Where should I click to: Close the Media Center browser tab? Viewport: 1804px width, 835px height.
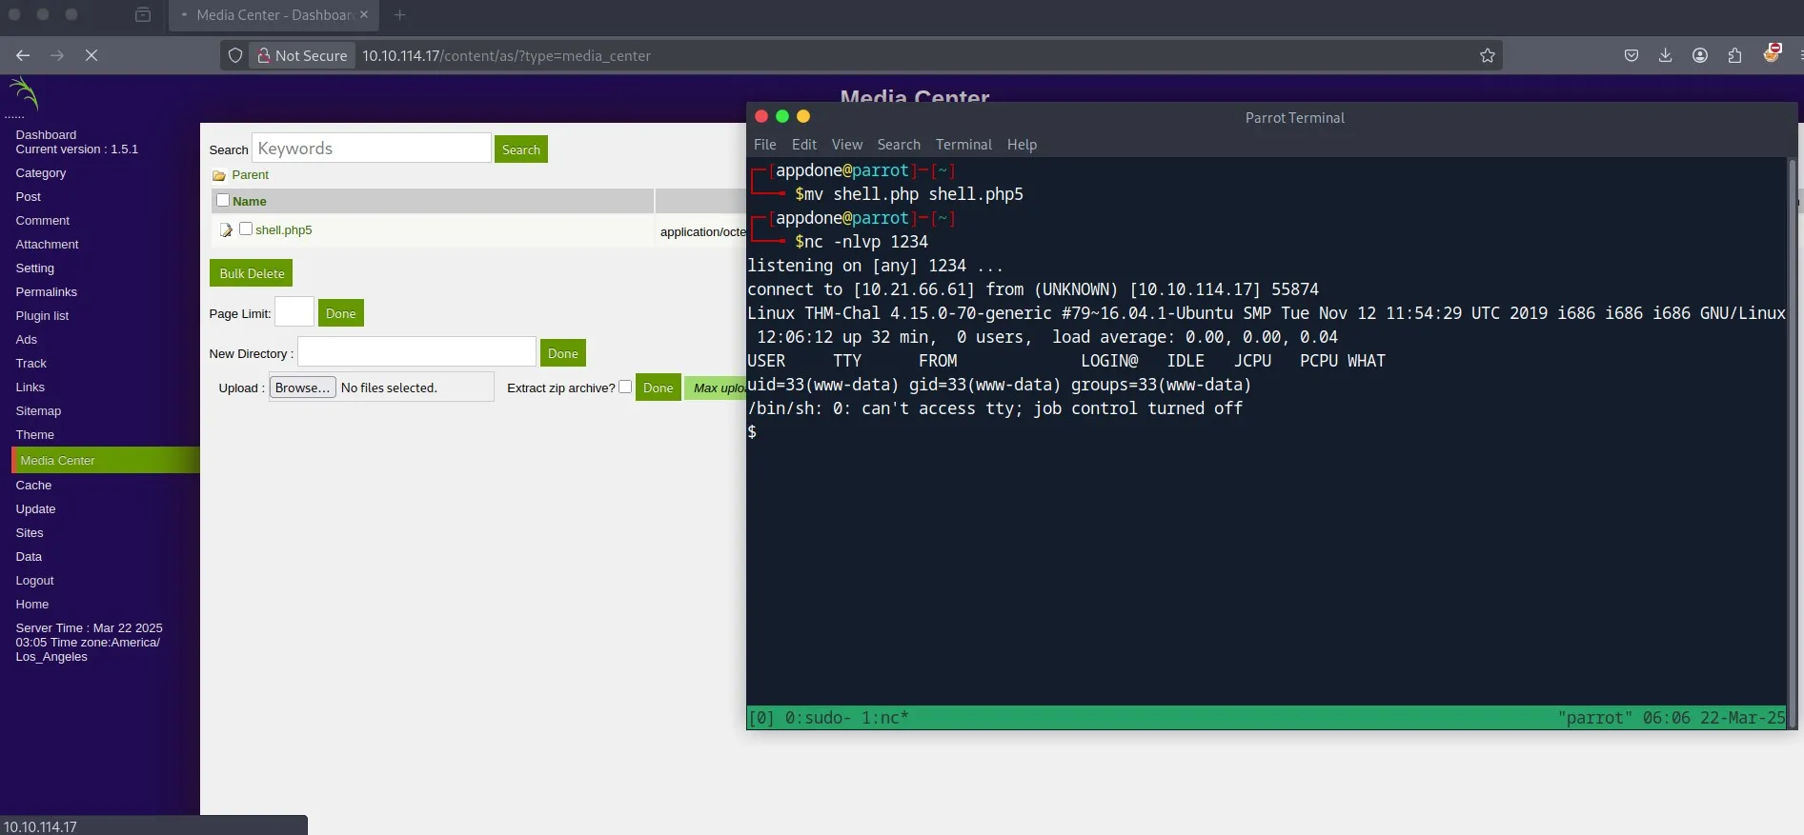click(x=364, y=14)
